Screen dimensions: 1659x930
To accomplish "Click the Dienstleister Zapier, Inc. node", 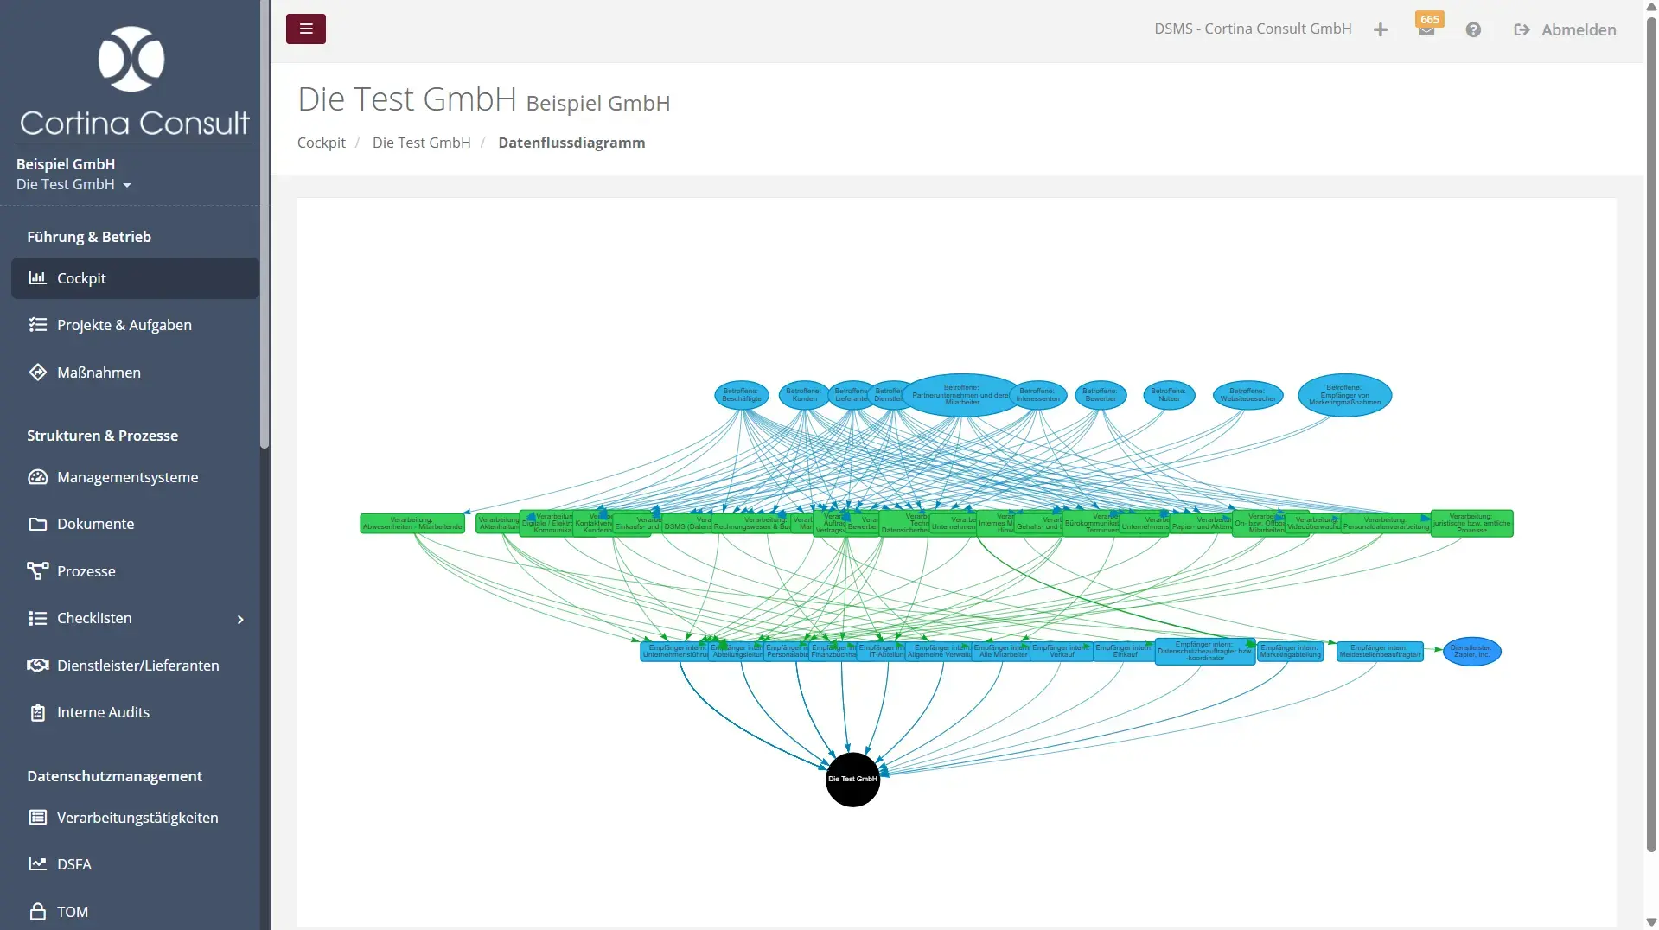I will click(x=1471, y=652).
